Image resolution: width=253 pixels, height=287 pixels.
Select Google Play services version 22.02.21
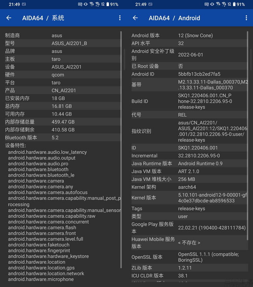(x=212, y=228)
